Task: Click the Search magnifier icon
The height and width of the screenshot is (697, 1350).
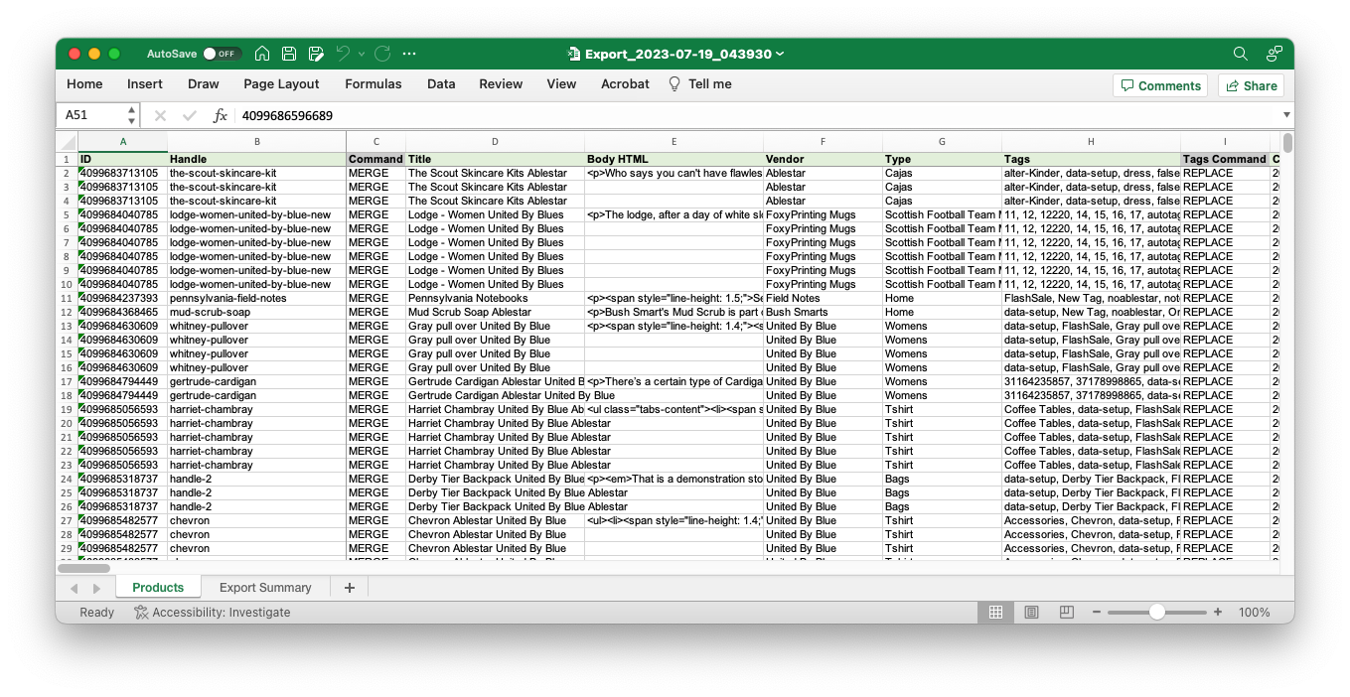Action: pyautogui.click(x=1240, y=54)
